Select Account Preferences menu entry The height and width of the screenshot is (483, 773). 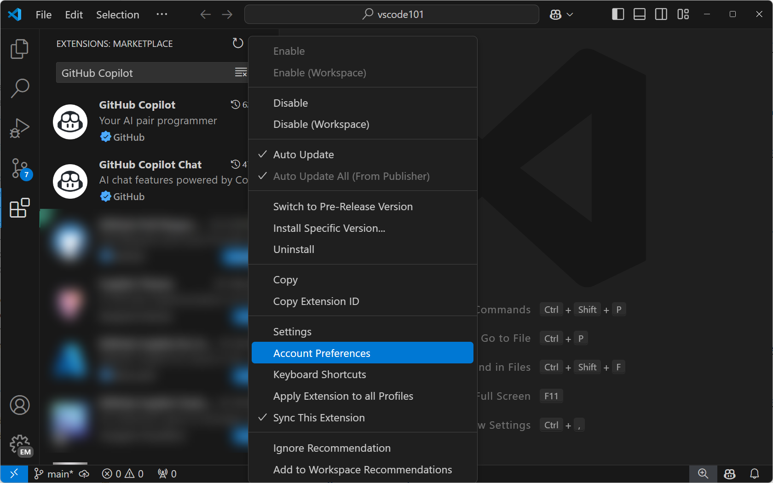point(363,353)
